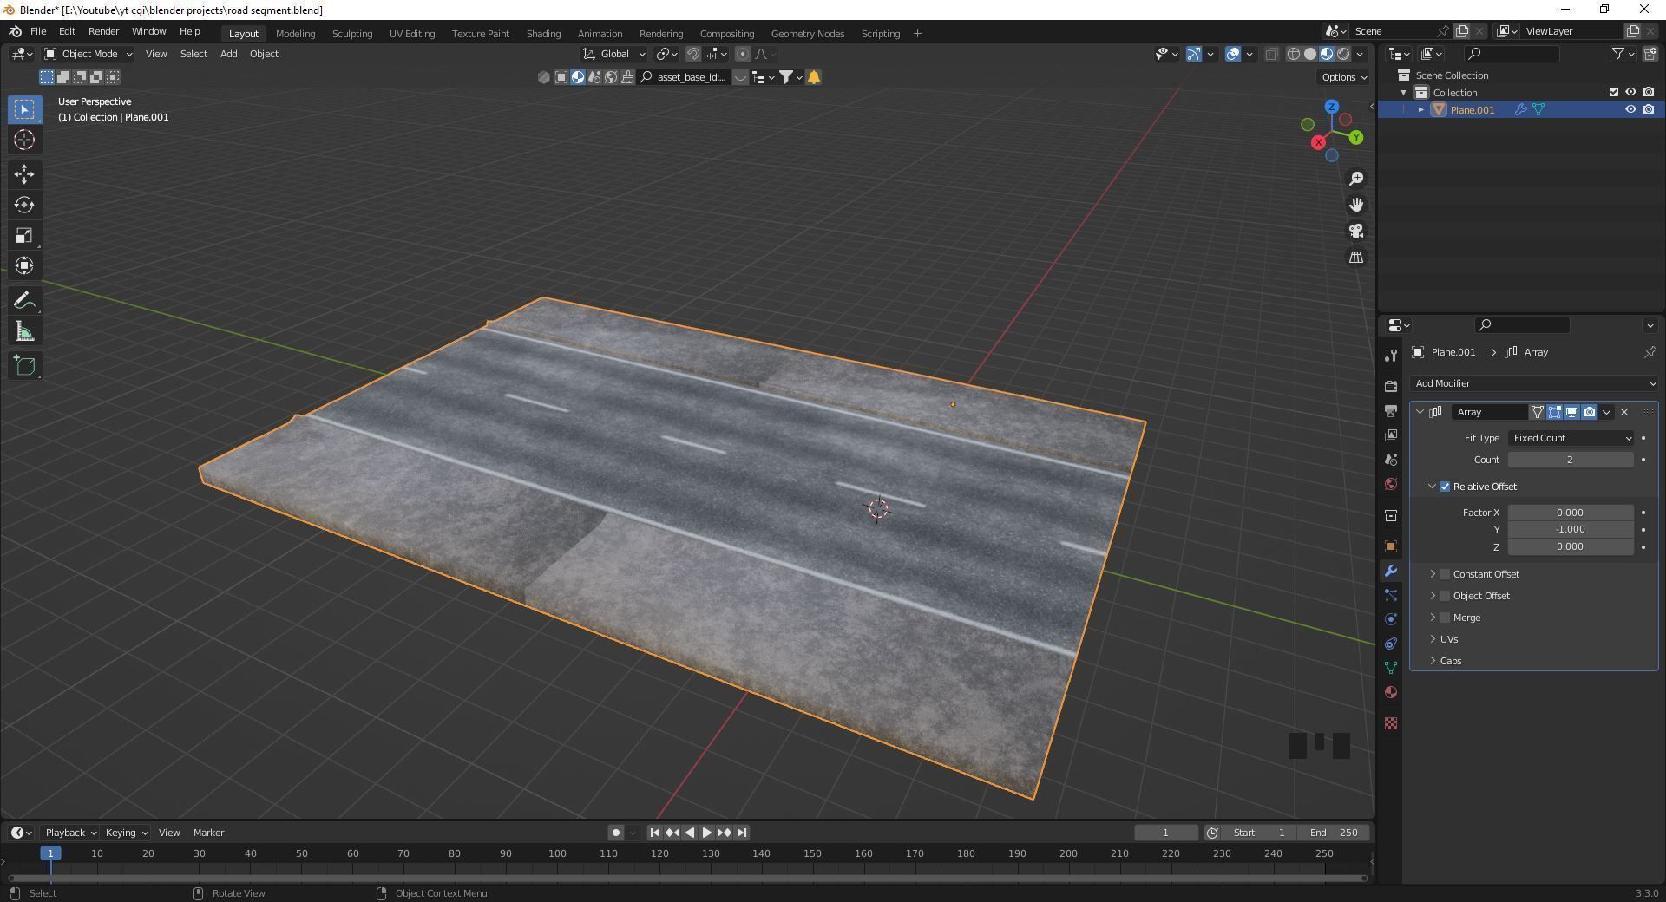Activate the Measure tool

point(24,330)
